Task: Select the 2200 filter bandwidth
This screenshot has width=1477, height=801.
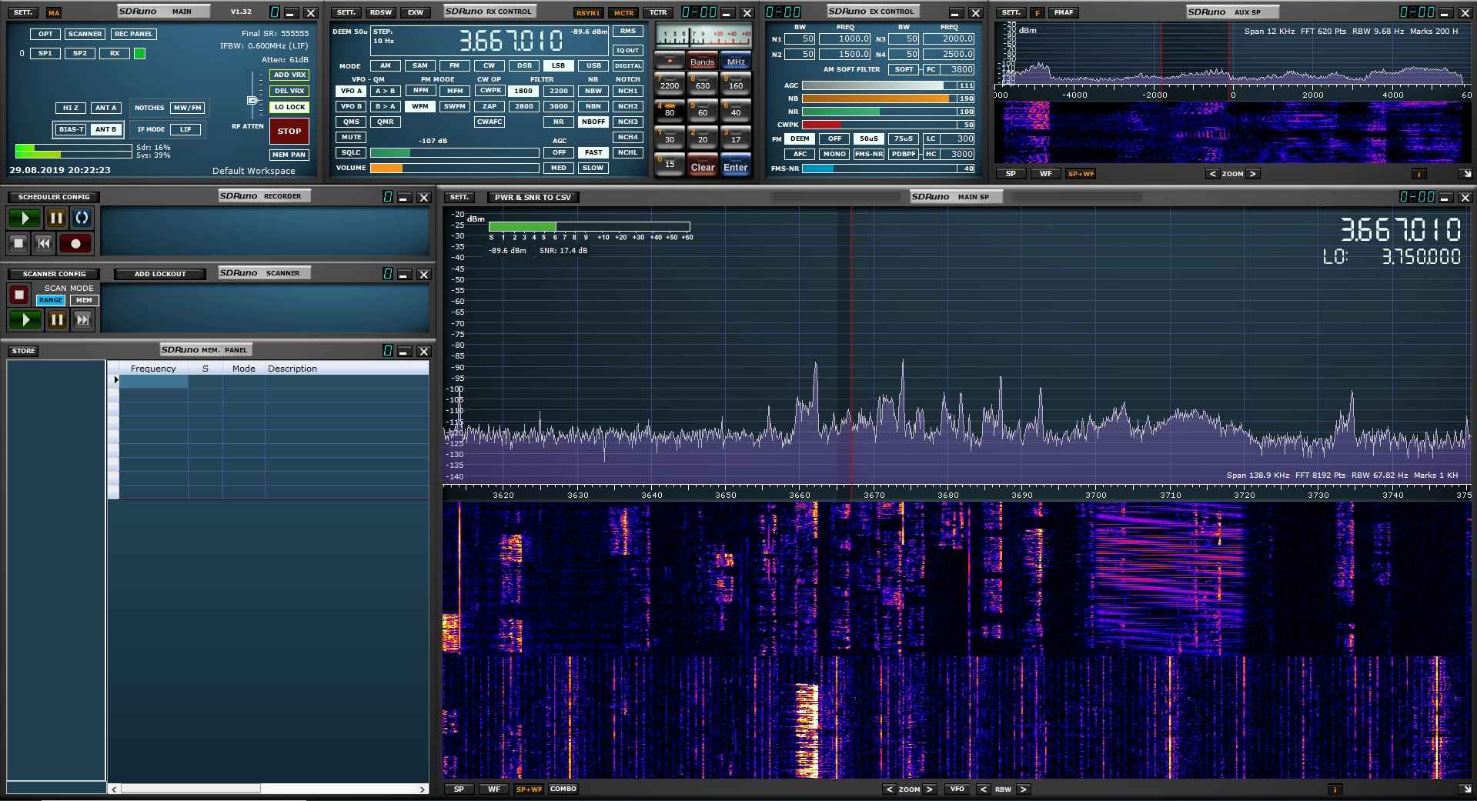Action: tap(559, 91)
